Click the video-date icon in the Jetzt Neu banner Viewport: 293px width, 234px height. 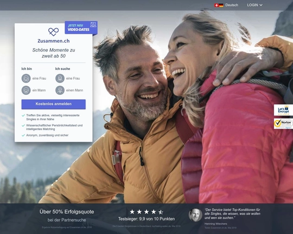(93, 24)
